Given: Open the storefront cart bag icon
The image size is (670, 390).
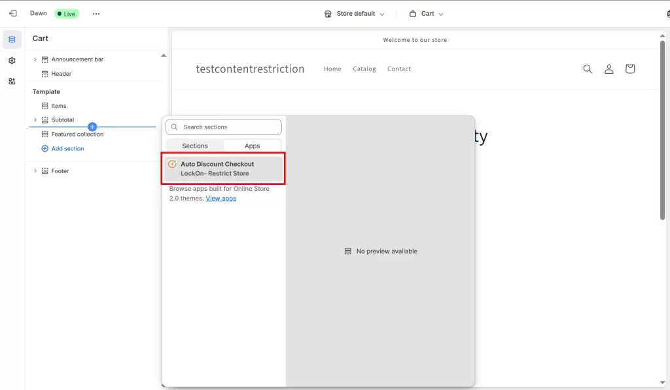Looking at the screenshot, I should [x=629, y=69].
